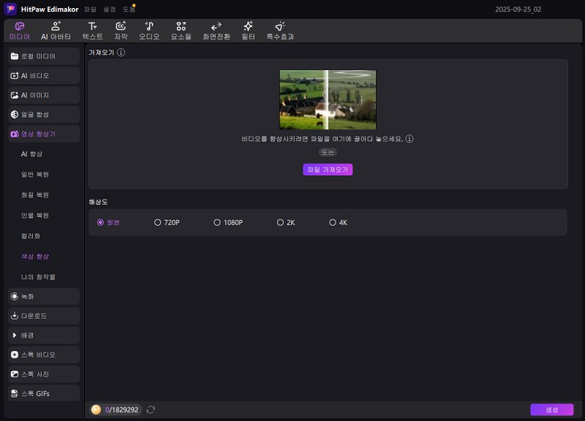Expand the 녹화 recording section
The height and width of the screenshot is (421, 585).
point(44,296)
